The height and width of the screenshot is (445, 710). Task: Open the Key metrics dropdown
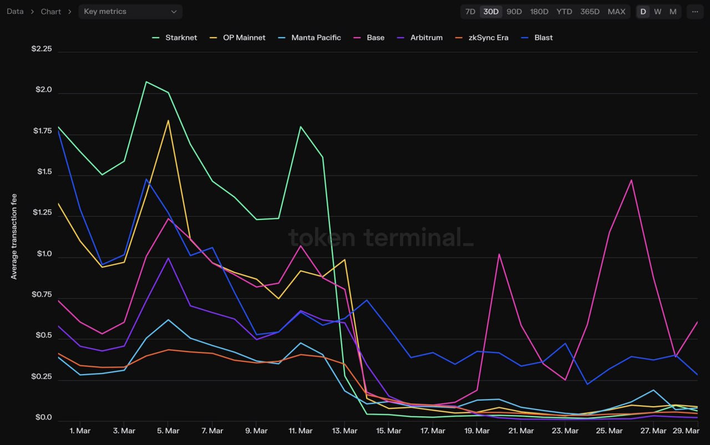130,12
